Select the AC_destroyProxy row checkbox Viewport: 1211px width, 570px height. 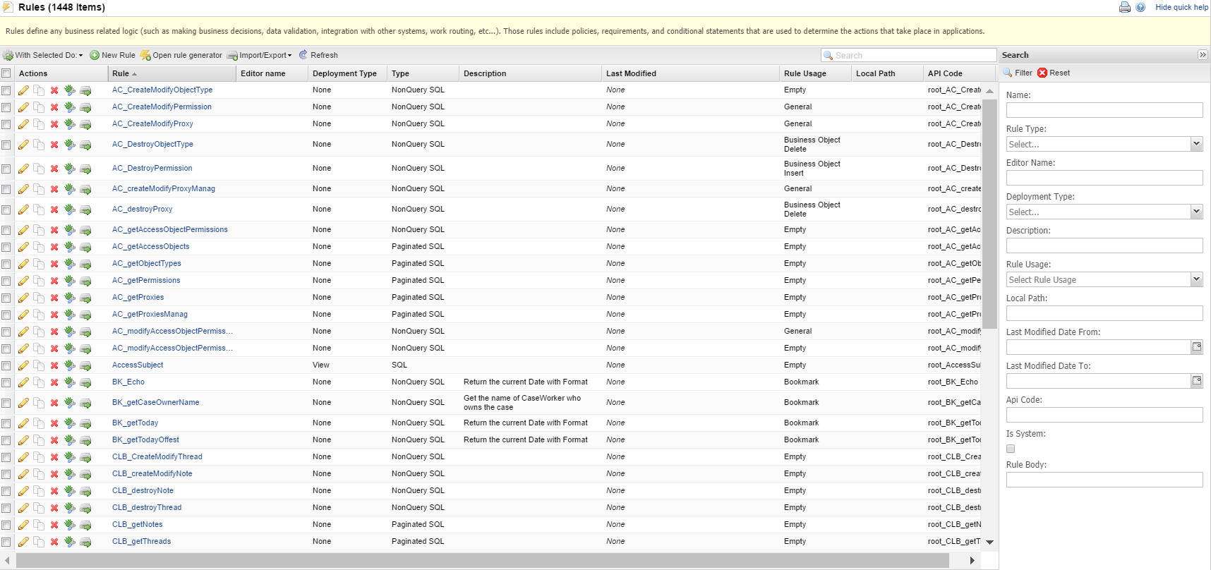pos(6,210)
